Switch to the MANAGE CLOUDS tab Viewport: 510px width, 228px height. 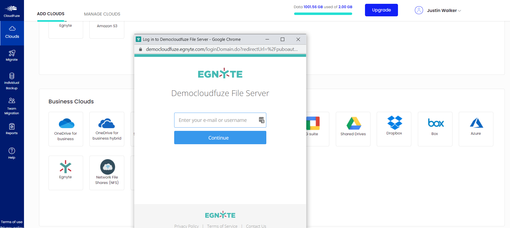click(102, 14)
